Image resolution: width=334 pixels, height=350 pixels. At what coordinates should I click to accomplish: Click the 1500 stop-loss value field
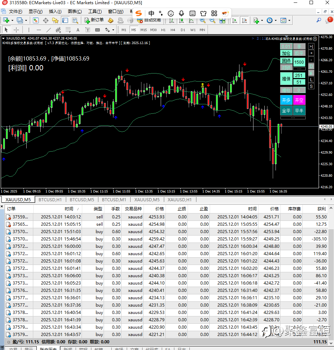point(299,62)
